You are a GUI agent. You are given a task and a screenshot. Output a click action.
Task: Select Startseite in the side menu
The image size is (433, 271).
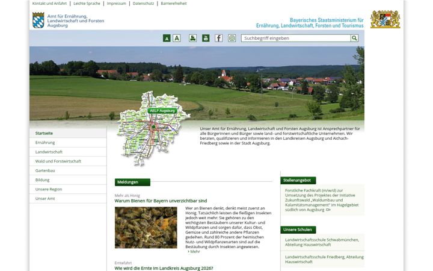coord(68,133)
